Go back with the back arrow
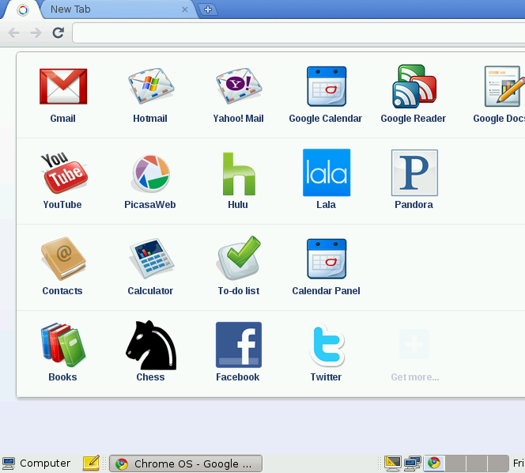The image size is (525, 473). [13, 33]
